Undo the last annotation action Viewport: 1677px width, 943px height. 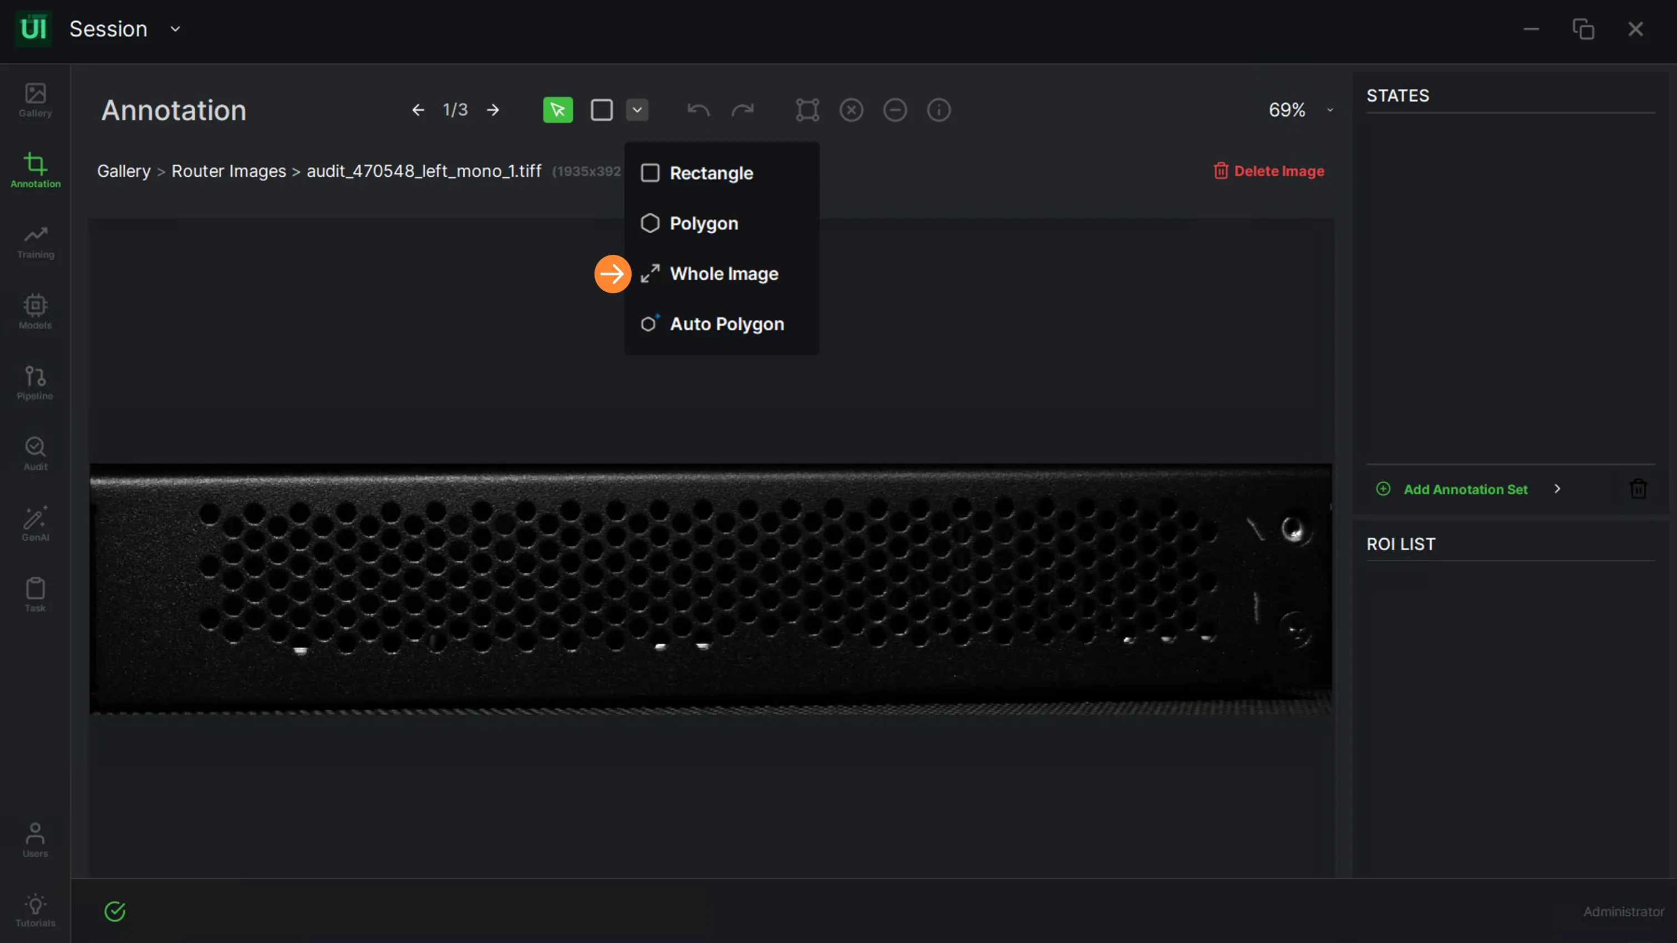699,110
